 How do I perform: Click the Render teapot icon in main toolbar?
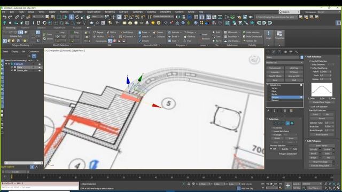point(251,17)
